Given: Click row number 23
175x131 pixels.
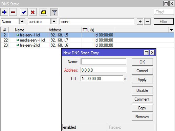Looking at the screenshot, I should 6,45.
